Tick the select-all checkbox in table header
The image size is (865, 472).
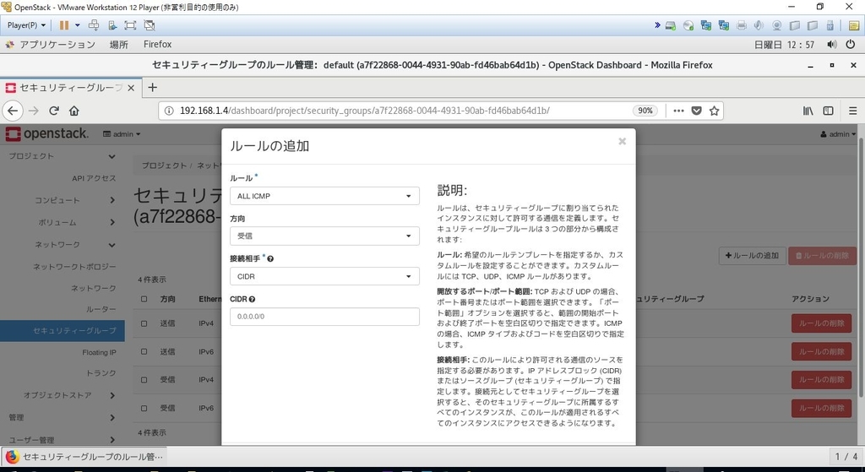coord(144,299)
